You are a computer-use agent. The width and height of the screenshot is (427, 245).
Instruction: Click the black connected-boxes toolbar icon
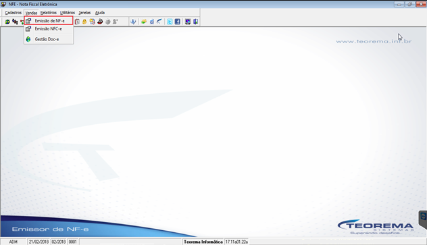click(15, 22)
